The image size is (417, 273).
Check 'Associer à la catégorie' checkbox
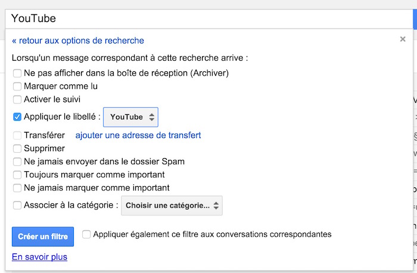(17, 206)
